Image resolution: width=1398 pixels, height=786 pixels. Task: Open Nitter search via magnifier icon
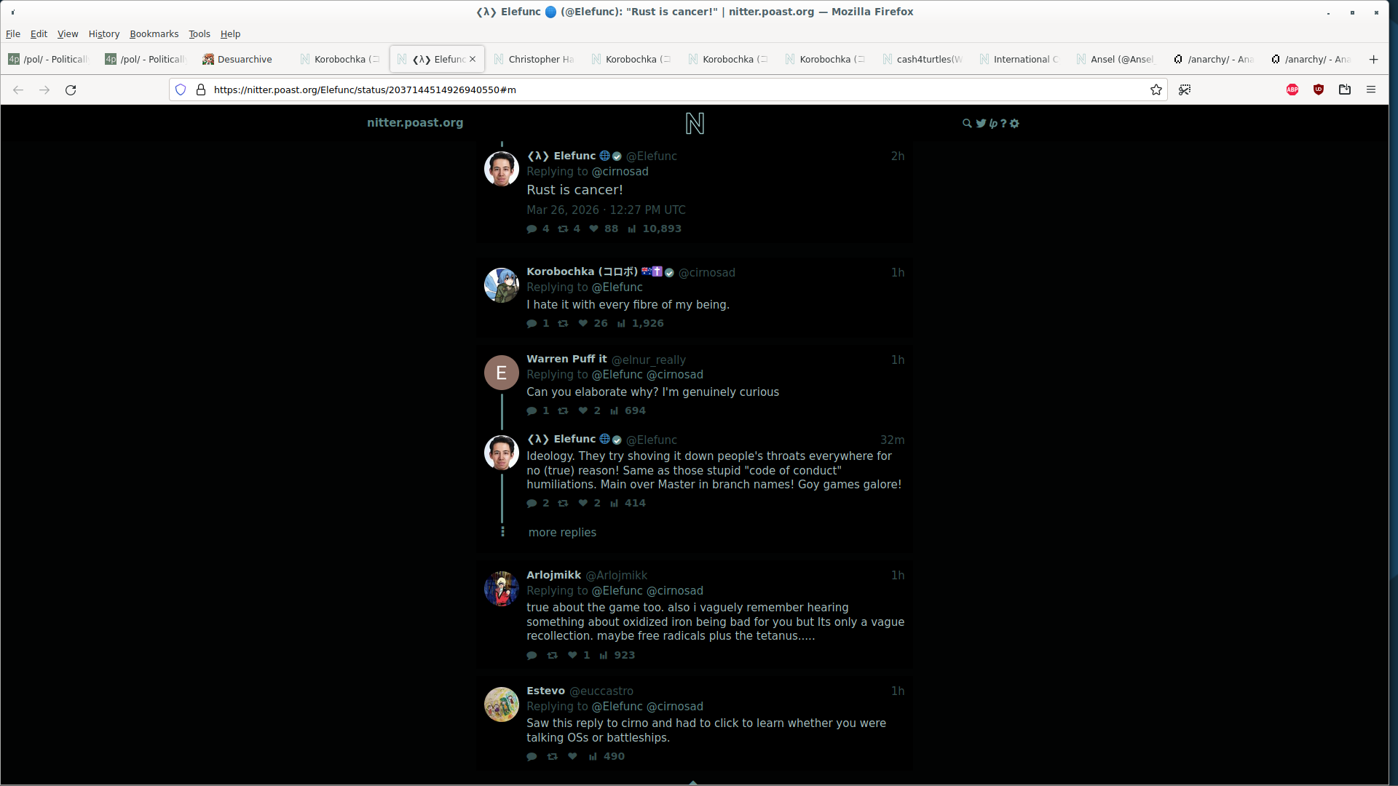click(966, 124)
